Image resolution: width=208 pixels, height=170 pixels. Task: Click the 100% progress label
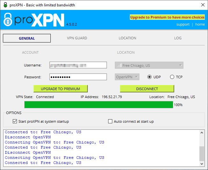[x=178, y=105]
